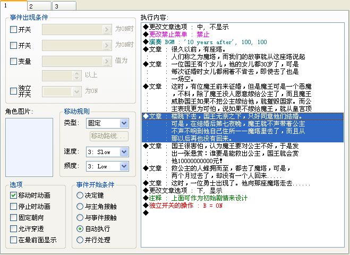Check 固定朝向 option
This screenshot has height=255, width=350.
[14, 217]
